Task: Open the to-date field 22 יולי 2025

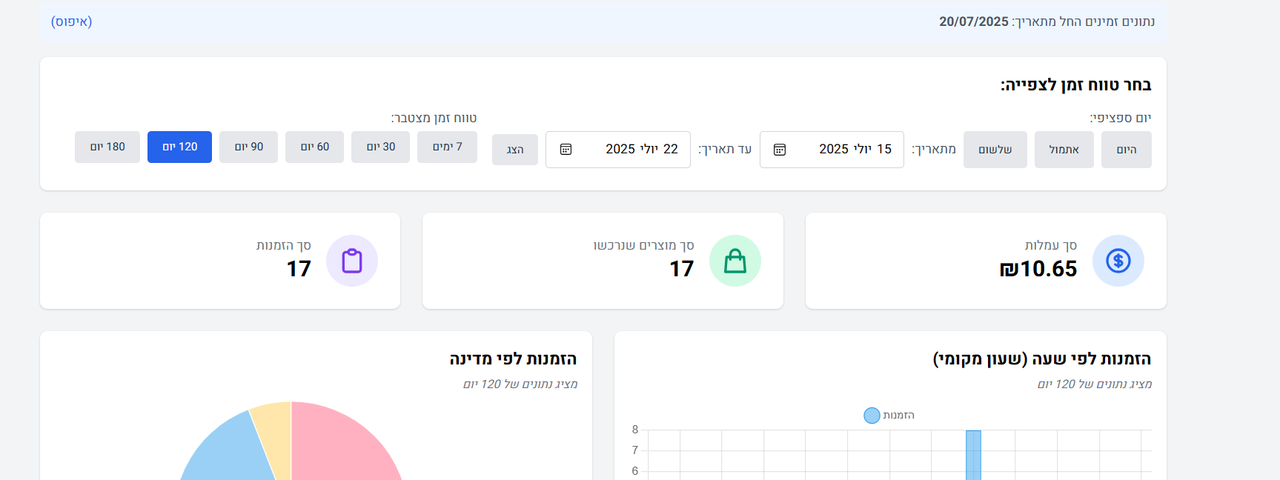Action: pos(618,150)
